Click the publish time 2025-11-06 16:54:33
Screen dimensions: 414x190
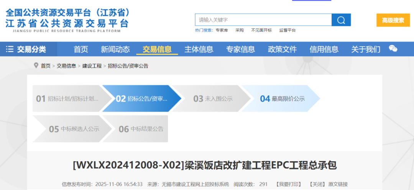[119, 184]
